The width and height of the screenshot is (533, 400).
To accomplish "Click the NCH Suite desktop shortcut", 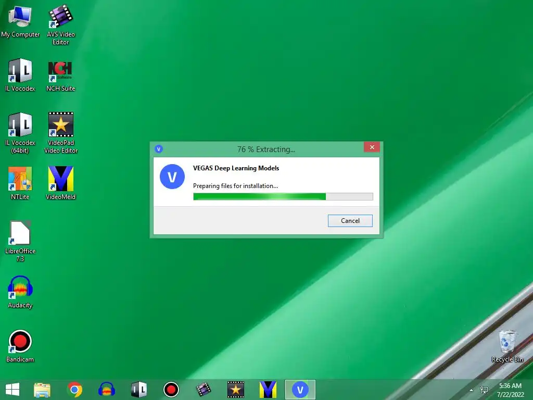I will point(60,75).
